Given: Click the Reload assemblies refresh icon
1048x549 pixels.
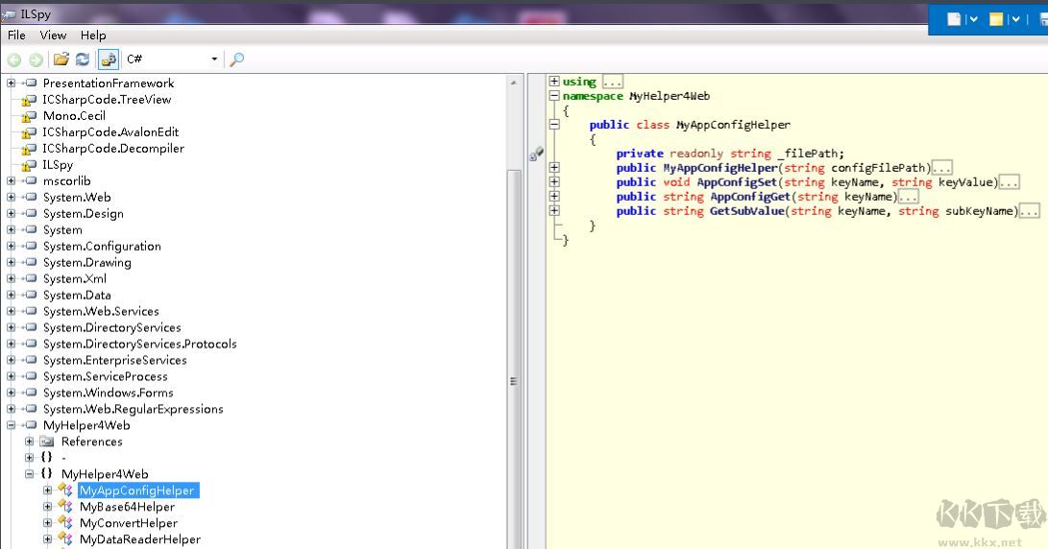Looking at the screenshot, I should pos(83,60).
